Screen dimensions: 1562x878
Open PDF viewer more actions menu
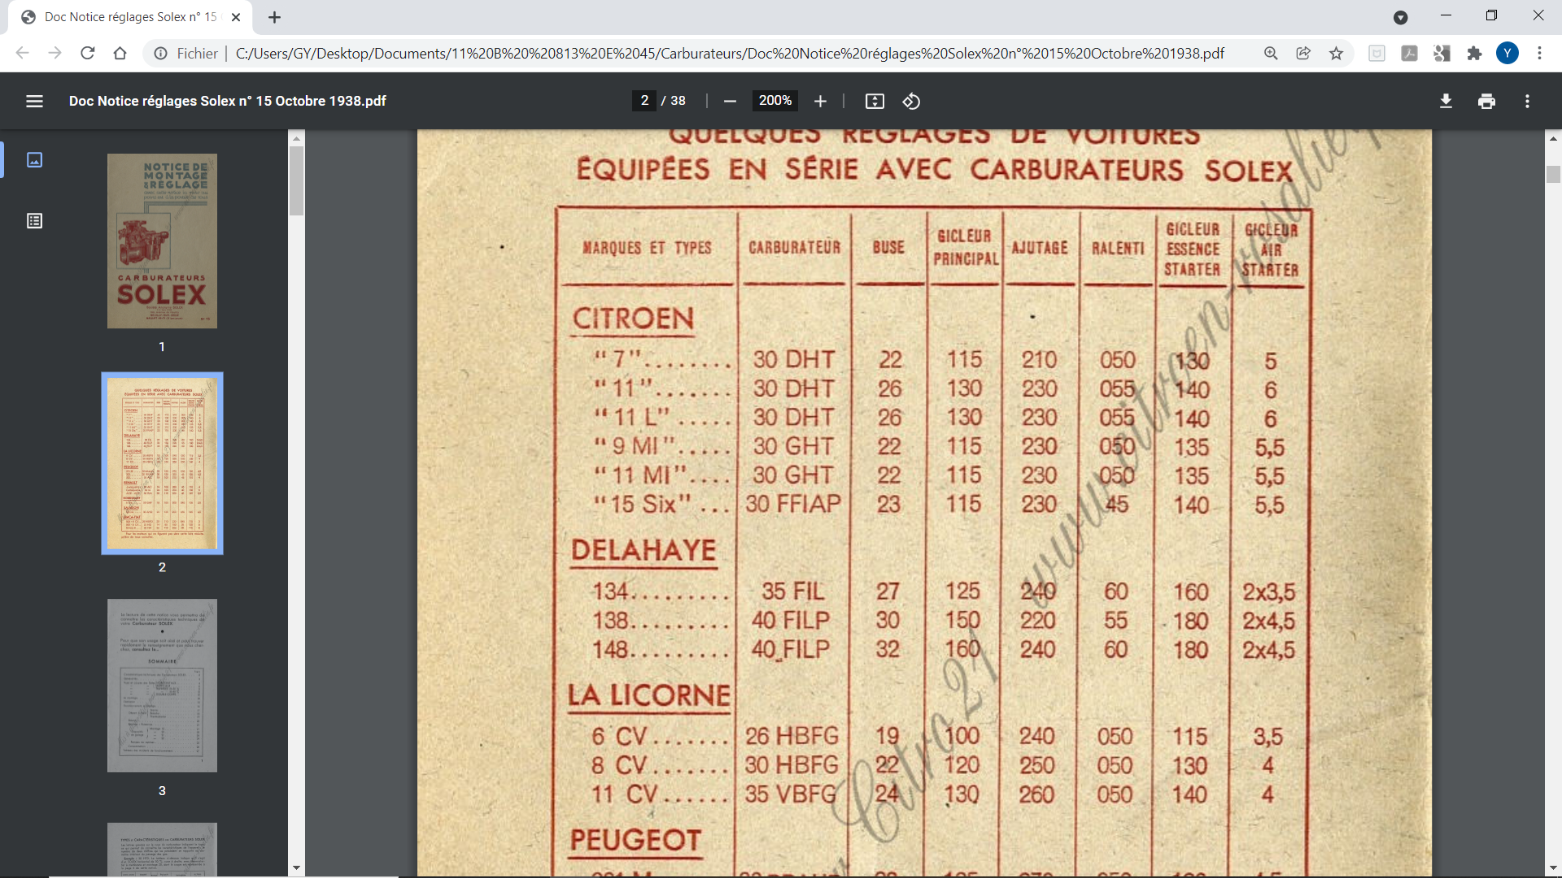1527,101
